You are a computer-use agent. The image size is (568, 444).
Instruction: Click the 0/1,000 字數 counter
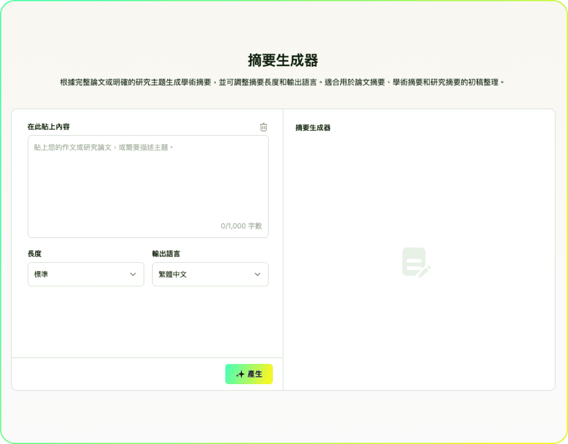click(241, 226)
